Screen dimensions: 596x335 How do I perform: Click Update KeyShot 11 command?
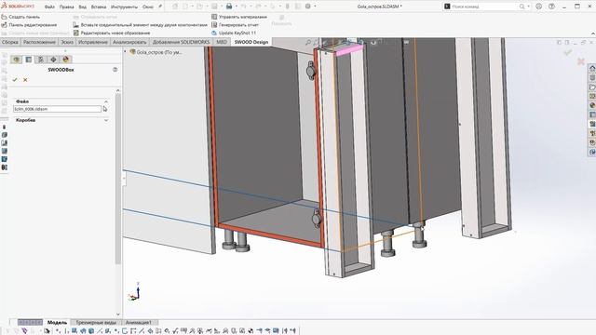(x=234, y=33)
